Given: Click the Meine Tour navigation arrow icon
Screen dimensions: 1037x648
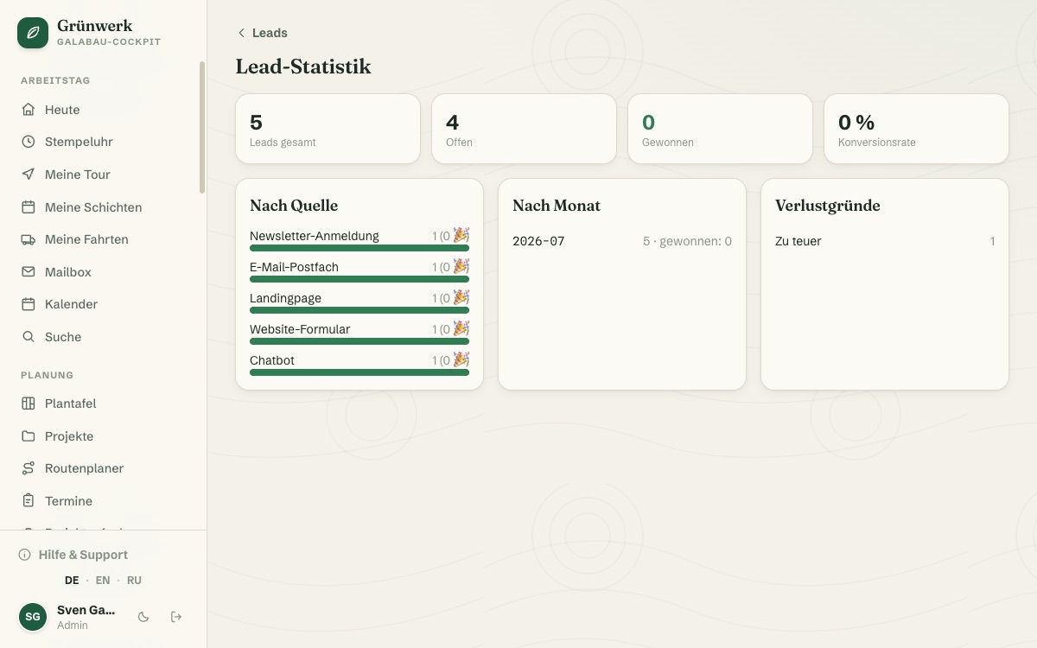Looking at the screenshot, I should click(29, 175).
